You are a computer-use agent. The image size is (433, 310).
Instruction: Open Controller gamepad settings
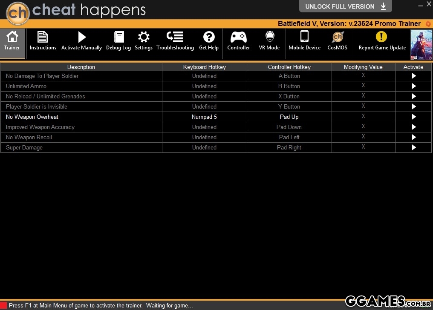[238, 38]
